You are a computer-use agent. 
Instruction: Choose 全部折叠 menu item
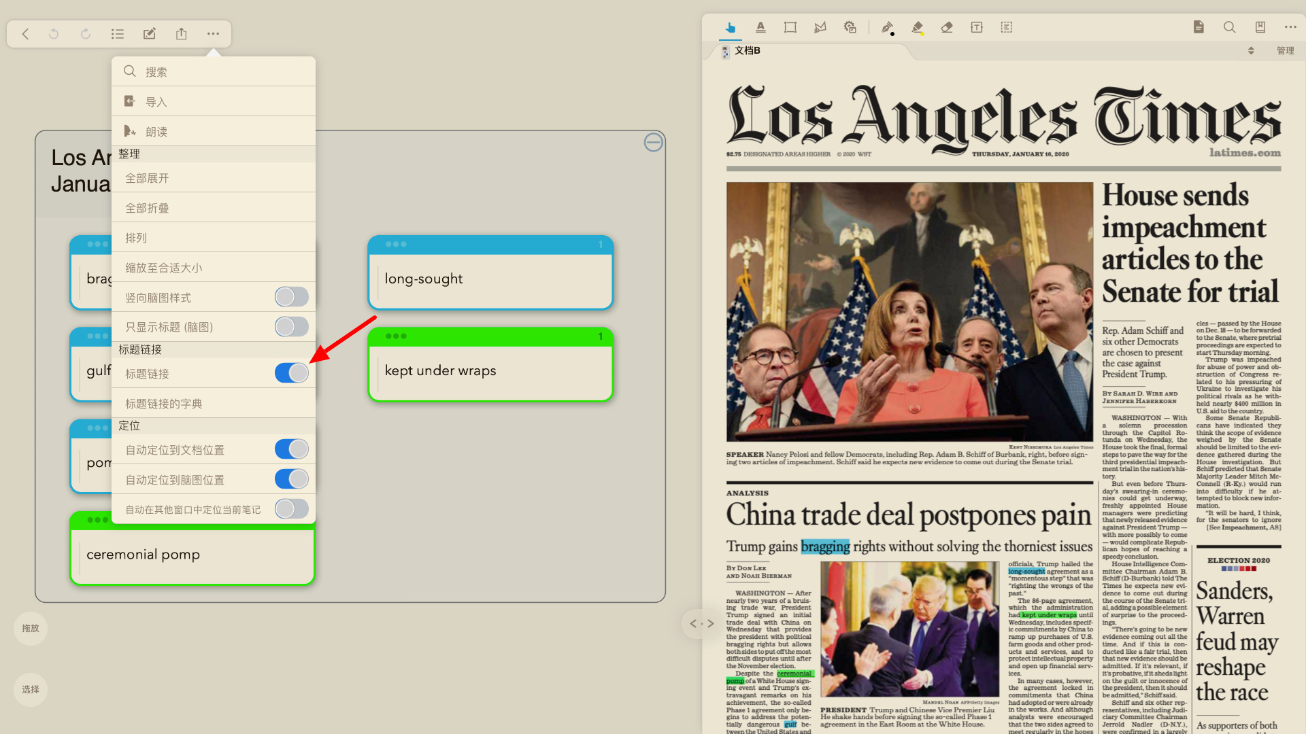[214, 207]
